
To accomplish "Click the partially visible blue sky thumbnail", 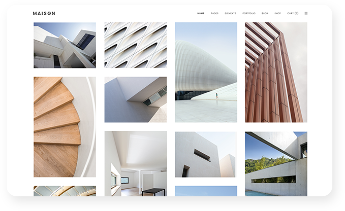I will click(206, 191).
